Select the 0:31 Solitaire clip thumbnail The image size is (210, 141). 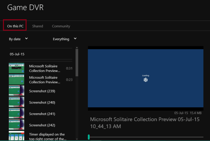(16, 68)
